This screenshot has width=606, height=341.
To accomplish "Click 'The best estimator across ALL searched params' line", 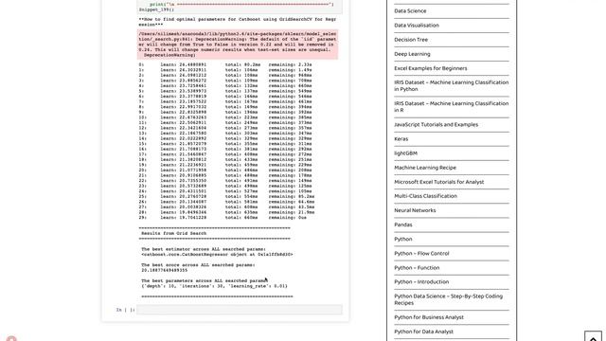I will (x=204, y=249).
